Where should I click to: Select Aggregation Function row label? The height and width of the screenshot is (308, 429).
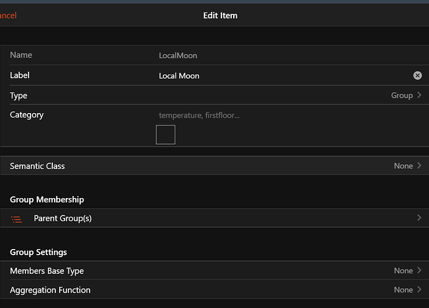(50, 290)
